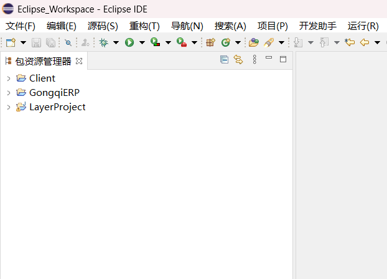Click the Collapse All icon in Package Explorer
The image size is (387, 279).
pos(224,60)
